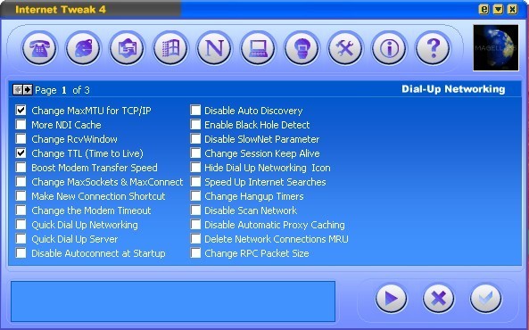
Task: Enable More NDI Cache checkbox
Action: click(21, 125)
